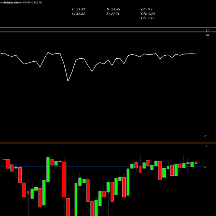Click the "OL: 1.12" value
The height and width of the screenshot is (216, 216).
148,18
